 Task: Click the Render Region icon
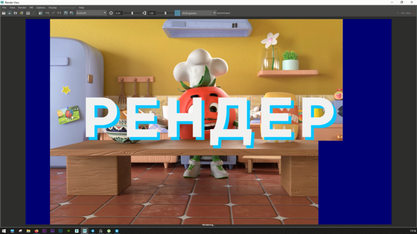9,13
